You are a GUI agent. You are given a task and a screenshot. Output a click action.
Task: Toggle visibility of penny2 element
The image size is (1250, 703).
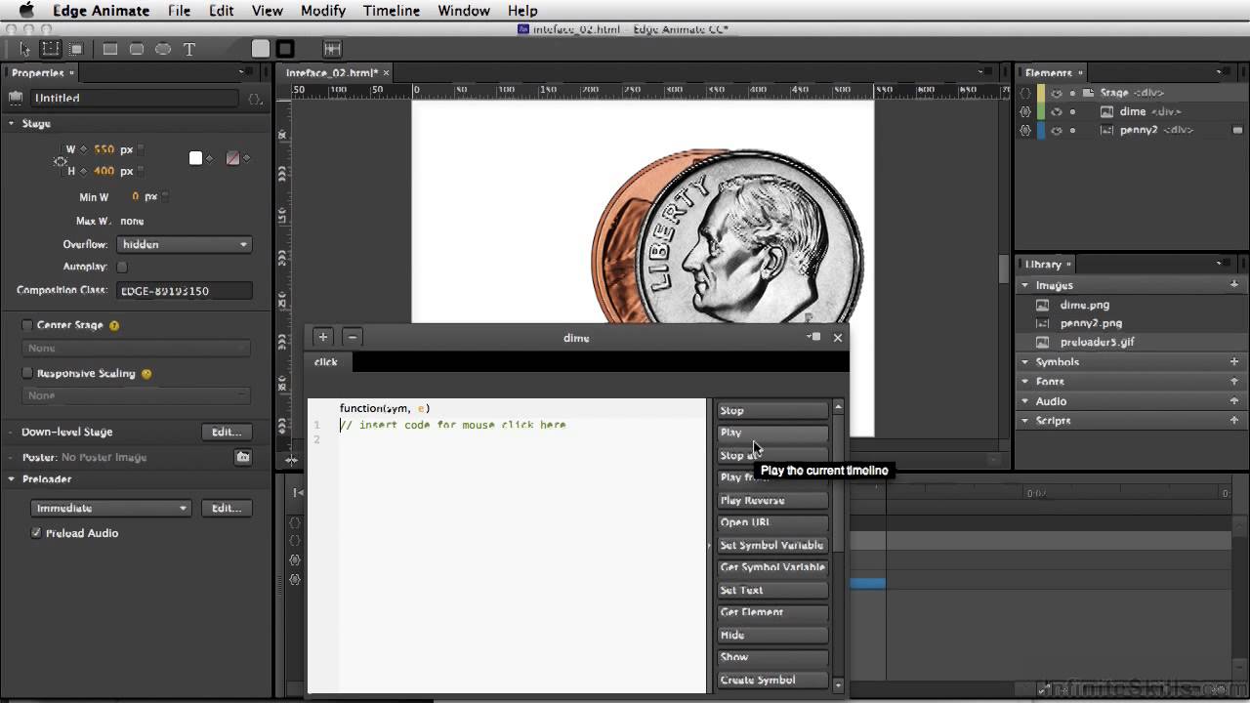click(1056, 130)
